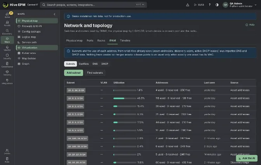The height and width of the screenshot is (165, 261).
Task: Open Service path in the Maps menu
Action: coord(37,42)
